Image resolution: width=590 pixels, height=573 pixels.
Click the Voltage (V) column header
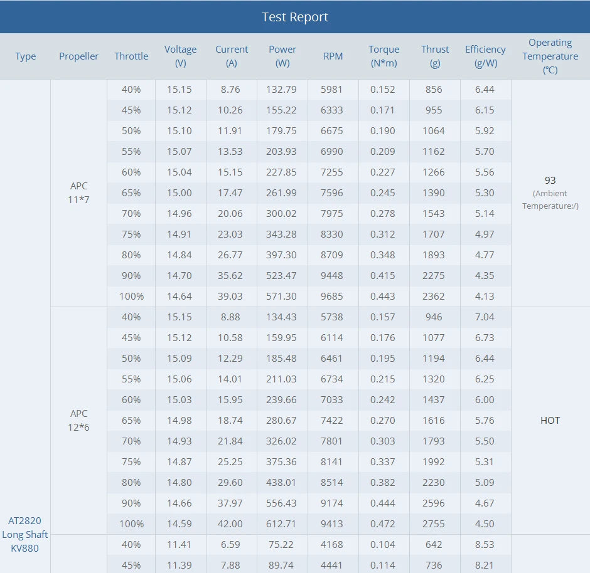[x=181, y=56]
